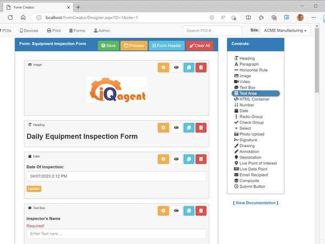Open settings for the Date block
The height and width of the screenshot is (244, 325).
pos(164,159)
